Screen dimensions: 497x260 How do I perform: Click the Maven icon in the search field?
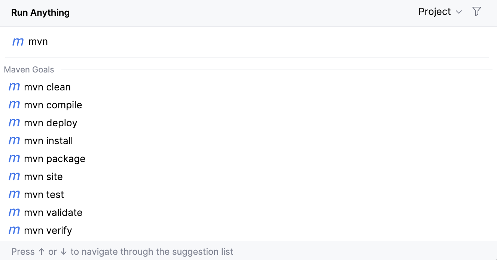click(x=18, y=41)
